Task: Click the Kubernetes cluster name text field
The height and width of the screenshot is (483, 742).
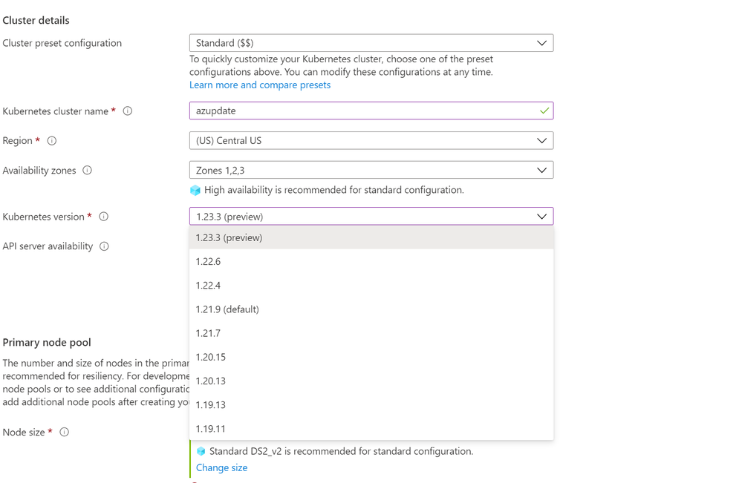Action: pyautogui.click(x=364, y=111)
